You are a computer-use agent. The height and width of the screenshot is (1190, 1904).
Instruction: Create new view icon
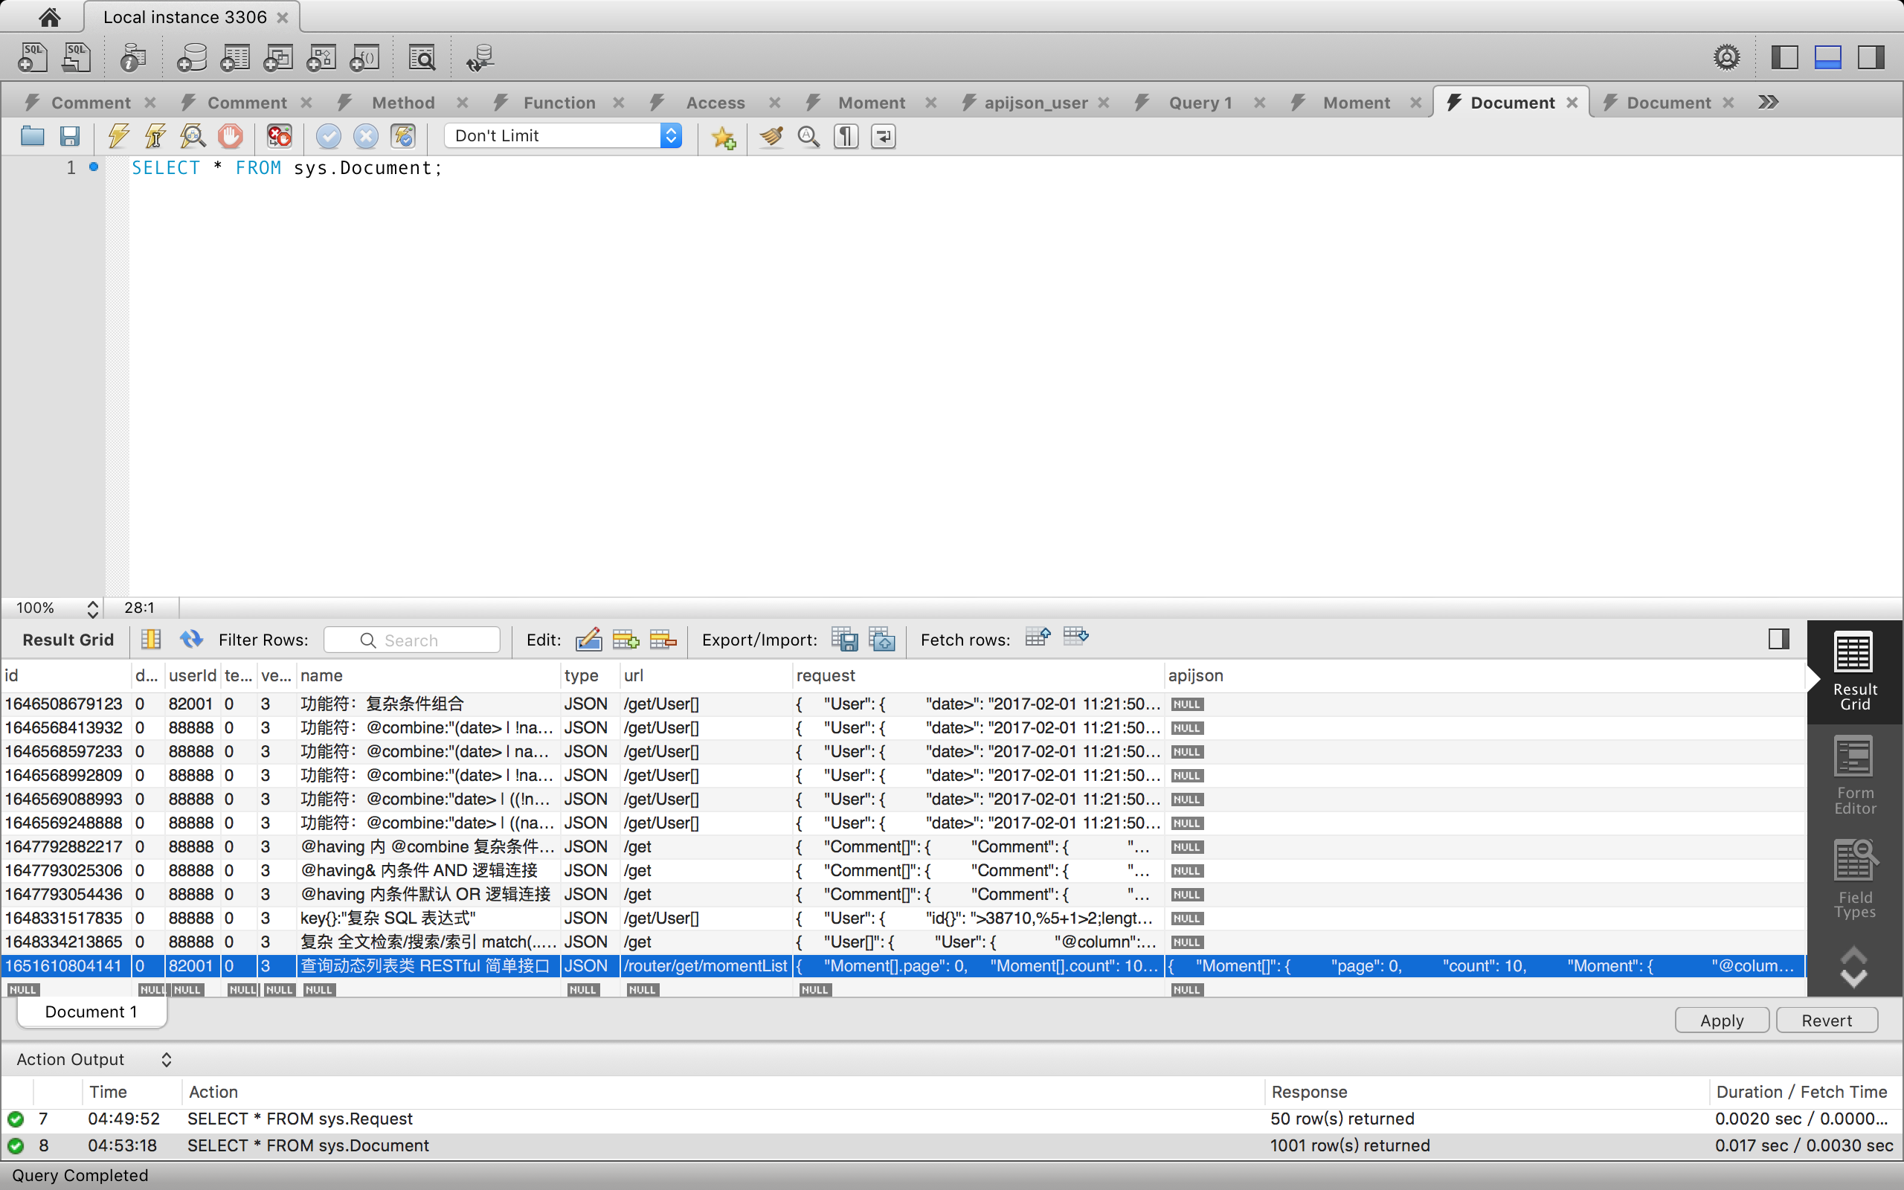point(277,57)
